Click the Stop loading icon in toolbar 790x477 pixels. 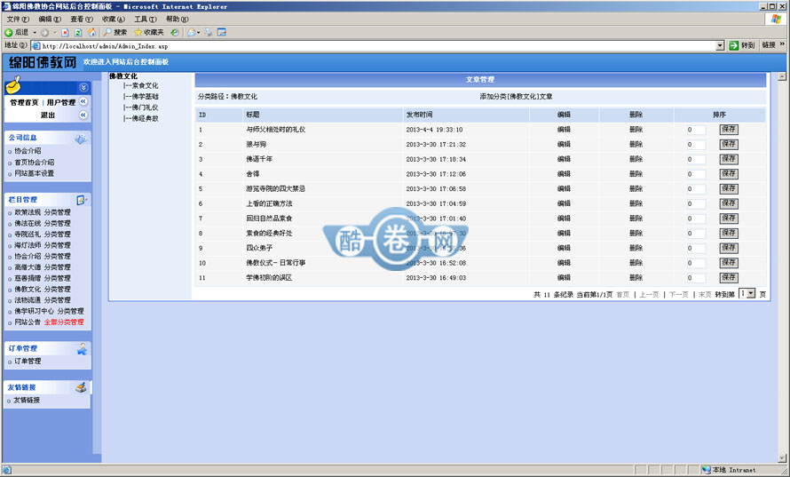[x=65, y=32]
